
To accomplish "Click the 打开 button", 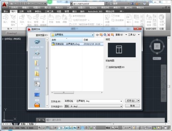I will (x=131, y=101).
